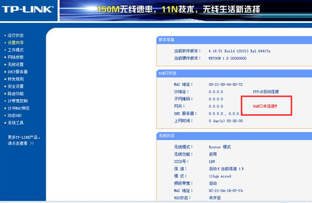Select the hardware version WR700N value
Image resolution: width=312 pixels, height=203 pixels.
coord(227,58)
